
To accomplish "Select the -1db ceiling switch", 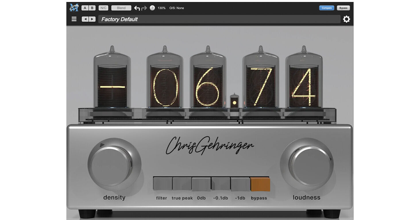I will (240, 184).
